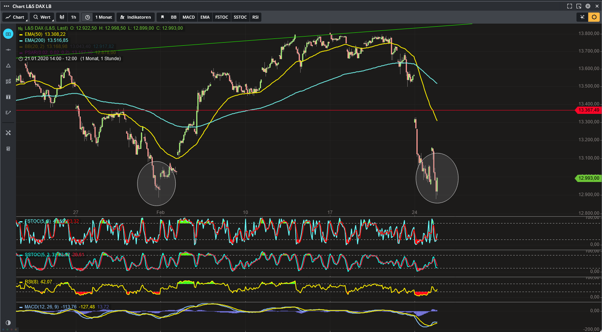Image resolution: width=602 pixels, height=332 pixels.
Task: Click the 24 date label on time axis
Action: pyautogui.click(x=415, y=212)
